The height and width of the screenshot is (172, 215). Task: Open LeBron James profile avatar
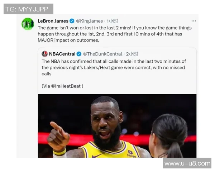[28, 24]
